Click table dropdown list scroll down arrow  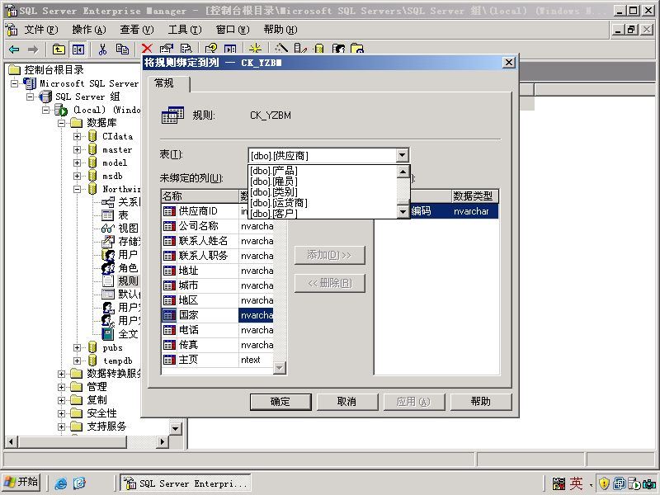(403, 212)
